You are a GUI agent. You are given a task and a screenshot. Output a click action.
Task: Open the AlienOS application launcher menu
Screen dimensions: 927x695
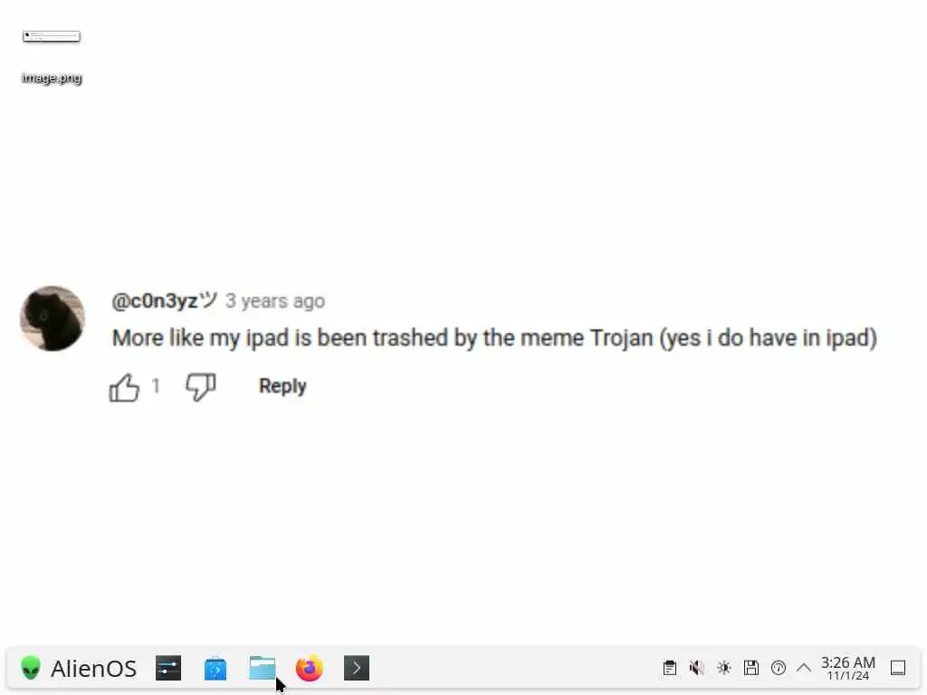(79, 669)
